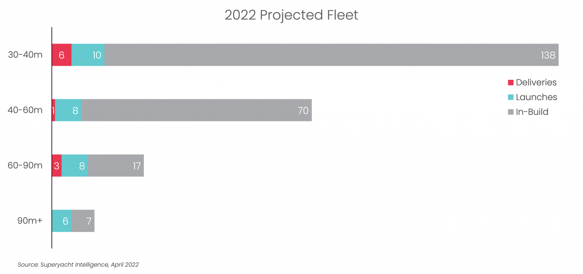Click the Superyacht Intelligence source note
The width and height of the screenshot is (583, 274).
pos(78,265)
